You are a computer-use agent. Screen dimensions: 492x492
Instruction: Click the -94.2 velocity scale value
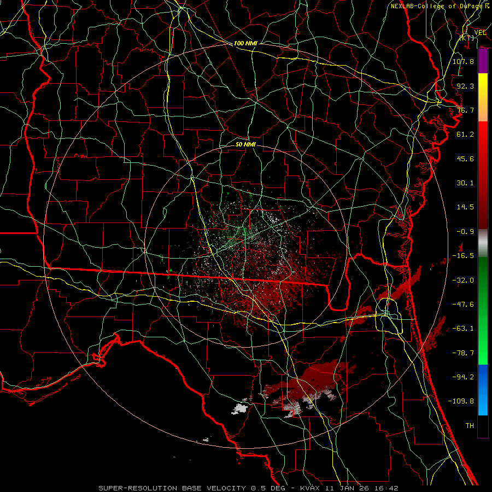pos(463,377)
